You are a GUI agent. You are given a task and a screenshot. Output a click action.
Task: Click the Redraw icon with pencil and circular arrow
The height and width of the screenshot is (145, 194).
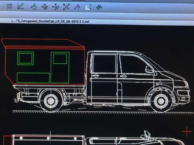34,6
